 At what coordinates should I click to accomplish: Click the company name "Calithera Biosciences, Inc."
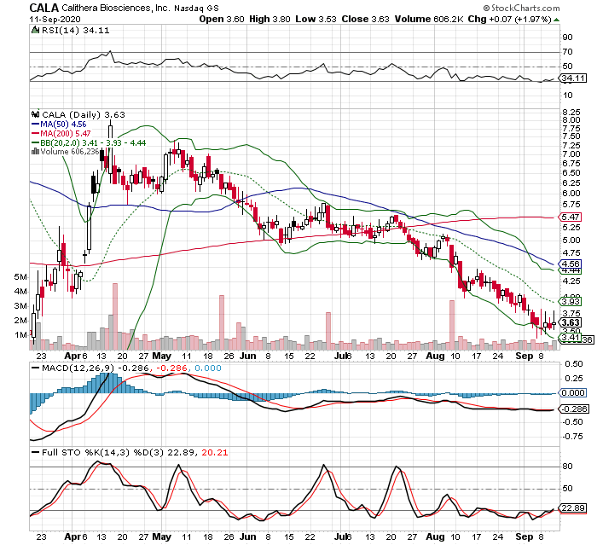(115, 8)
